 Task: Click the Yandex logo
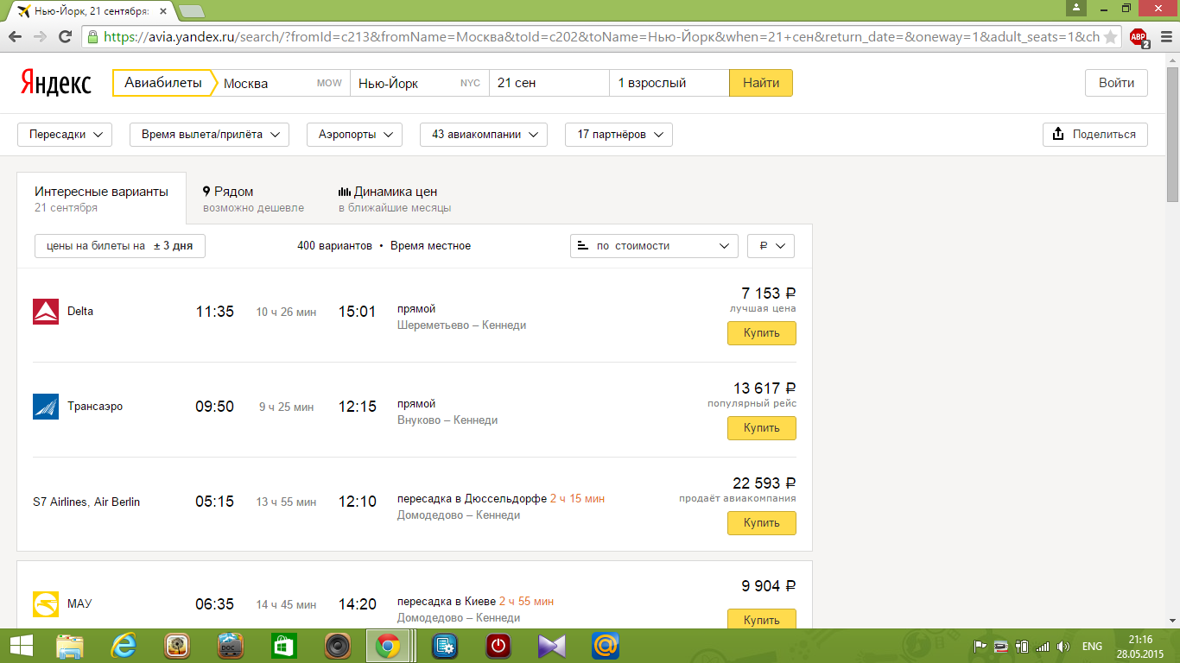pyautogui.click(x=55, y=83)
